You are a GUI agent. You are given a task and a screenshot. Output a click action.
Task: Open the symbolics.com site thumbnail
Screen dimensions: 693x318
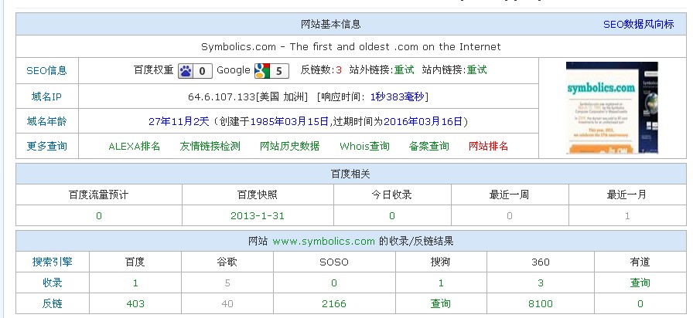pyautogui.click(x=612, y=107)
